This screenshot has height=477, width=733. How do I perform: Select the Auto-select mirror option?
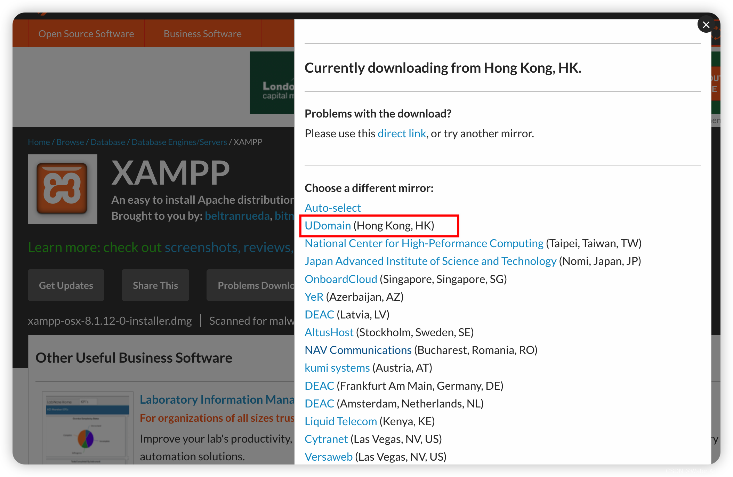pos(332,208)
